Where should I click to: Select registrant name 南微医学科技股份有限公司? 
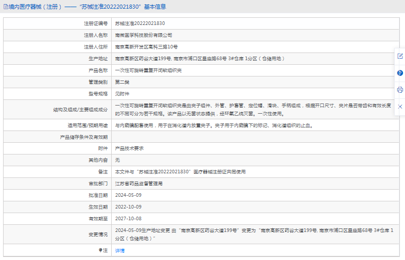tap(144, 35)
